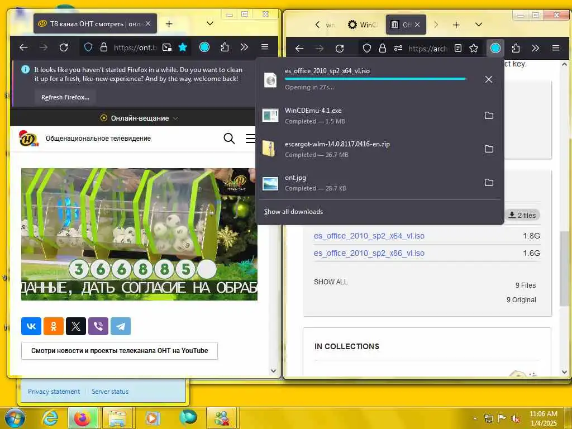Image resolution: width=572 pixels, height=429 pixels.
Task: Open the permissions icon in right address bar
Action: [398, 48]
